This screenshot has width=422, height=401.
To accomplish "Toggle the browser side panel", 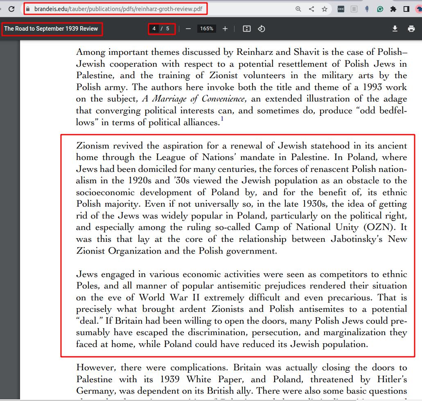I will (406, 9).
